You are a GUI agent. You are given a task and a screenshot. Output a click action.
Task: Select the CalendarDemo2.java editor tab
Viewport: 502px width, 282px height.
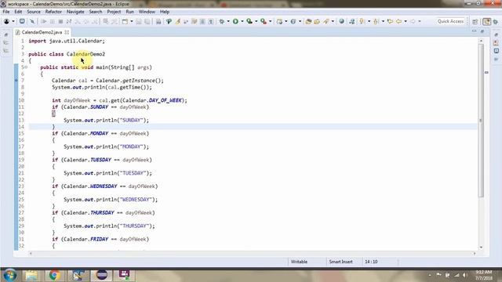pos(42,32)
